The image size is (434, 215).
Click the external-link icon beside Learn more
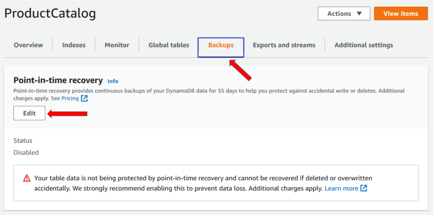coord(364,188)
